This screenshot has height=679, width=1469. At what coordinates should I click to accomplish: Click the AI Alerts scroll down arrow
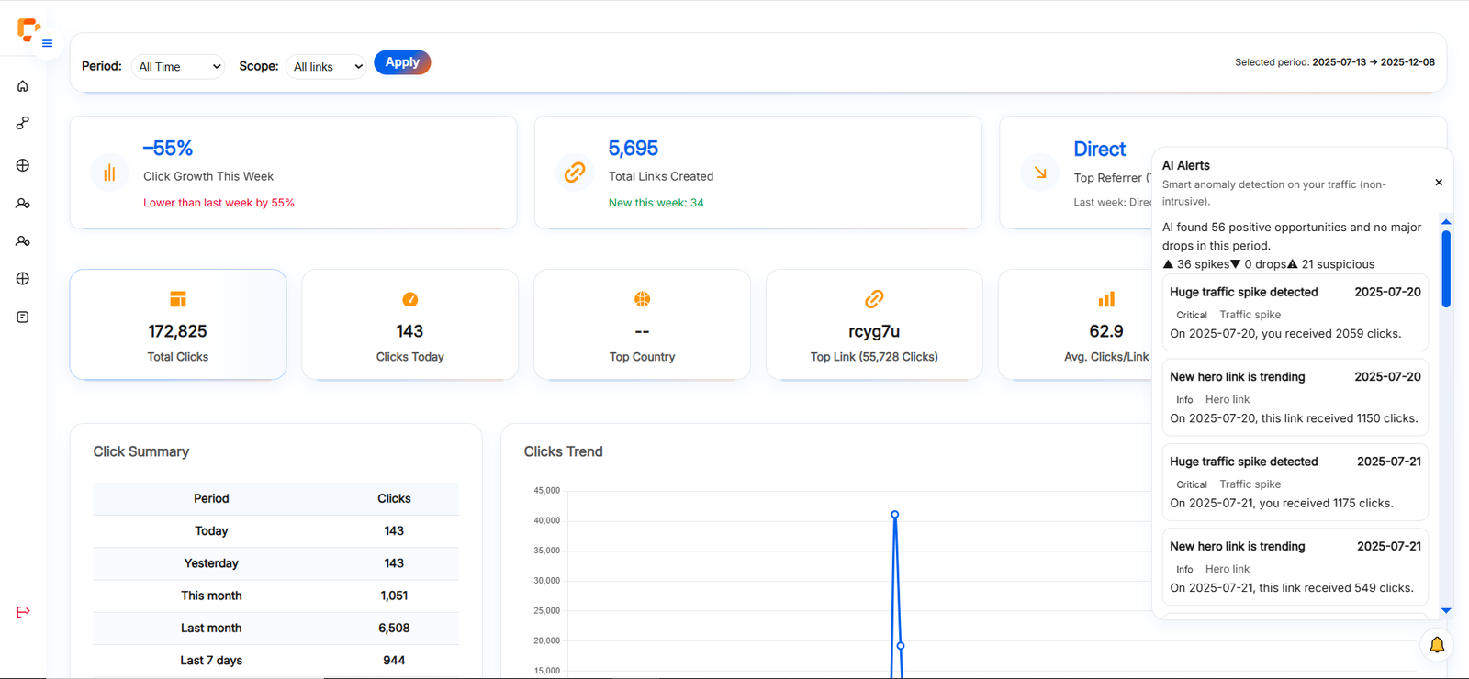[x=1446, y=610]
